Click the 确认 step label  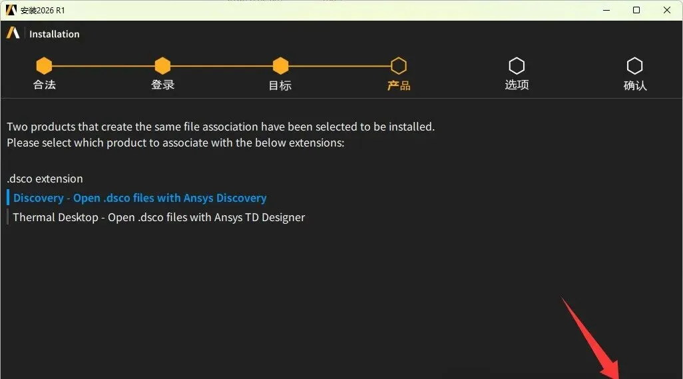point(635,85)
